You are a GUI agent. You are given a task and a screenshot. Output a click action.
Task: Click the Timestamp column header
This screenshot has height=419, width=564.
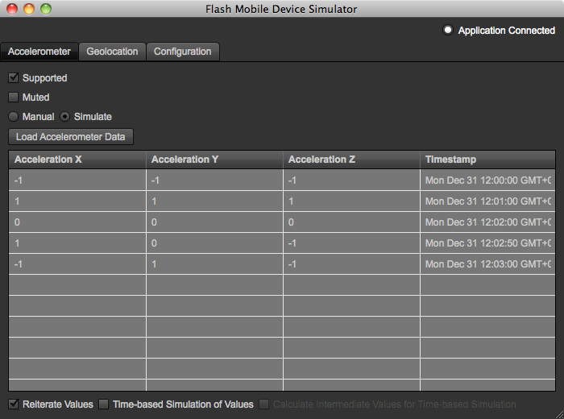pyautogui.click(x=487, y=160)
